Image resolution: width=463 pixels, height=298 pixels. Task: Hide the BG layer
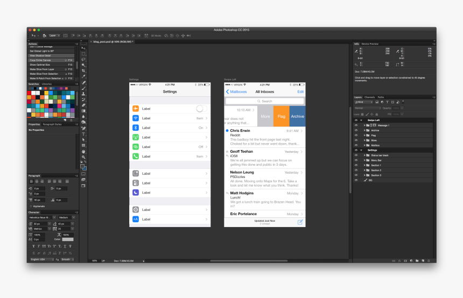pyautogui.click(x=356, y=180)
